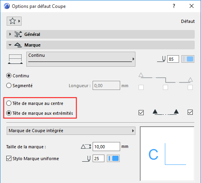Edit the line pen number field 85
Viewport: 201px width, 183px height.
[x=173, y=59]
